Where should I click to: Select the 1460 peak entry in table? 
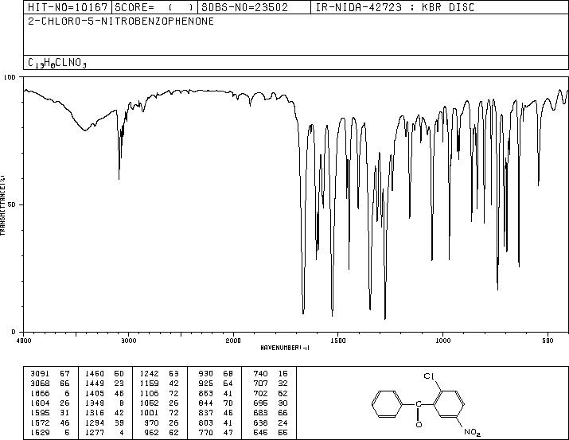pyautogui.click(x=104, y=374)
